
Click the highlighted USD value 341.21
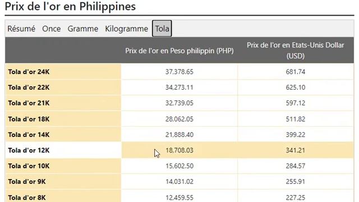296,150
